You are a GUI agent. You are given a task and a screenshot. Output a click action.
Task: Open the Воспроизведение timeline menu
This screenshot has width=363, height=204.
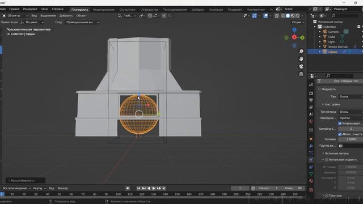tap(16, 189)
